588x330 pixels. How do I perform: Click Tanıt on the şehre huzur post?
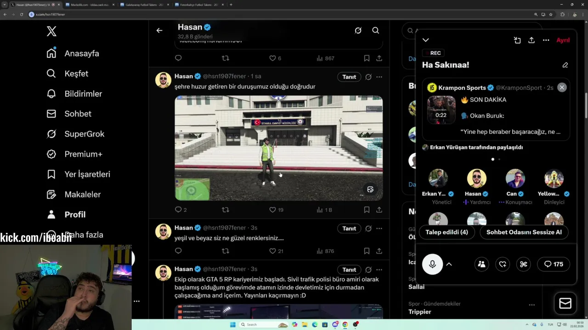(349, 77)
